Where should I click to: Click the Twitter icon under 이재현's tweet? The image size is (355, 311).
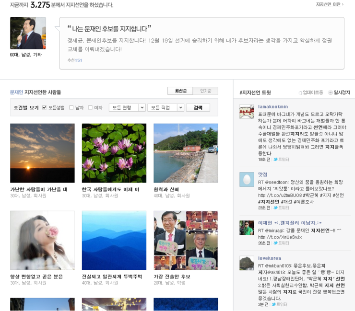pyautogui.click(x=275, y=243)
